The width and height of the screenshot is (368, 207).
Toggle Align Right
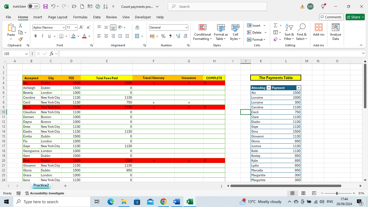coord(113,36)
